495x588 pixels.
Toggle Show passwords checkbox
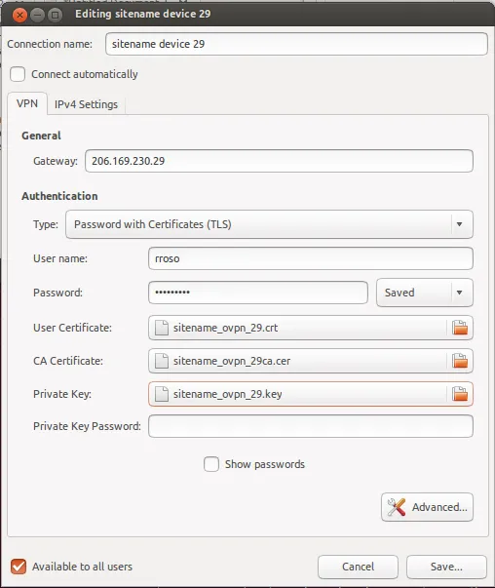pos(211,464)
